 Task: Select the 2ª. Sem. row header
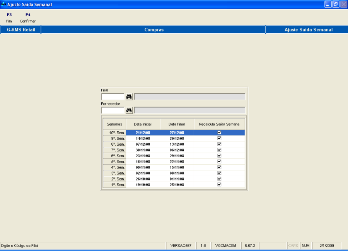[114, 179]
